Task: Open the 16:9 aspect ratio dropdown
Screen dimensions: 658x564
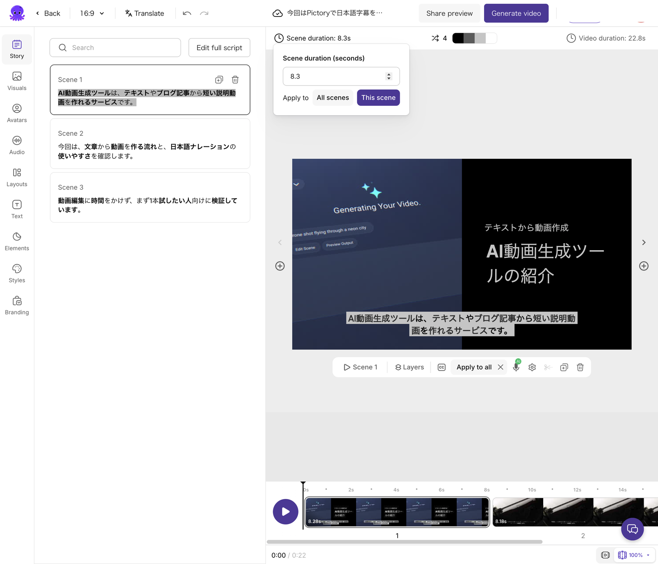Action: tap(92, 13)
